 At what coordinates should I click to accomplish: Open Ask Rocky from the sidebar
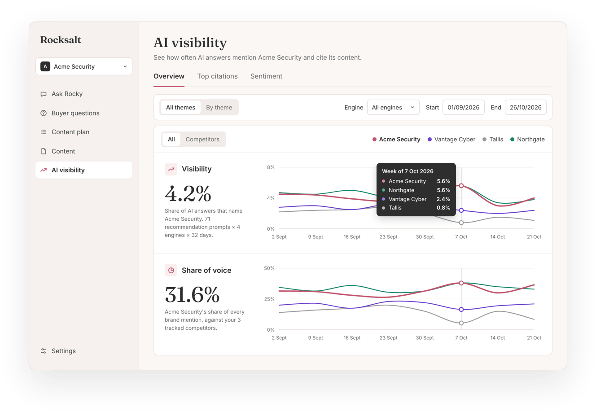pos(84,94)
